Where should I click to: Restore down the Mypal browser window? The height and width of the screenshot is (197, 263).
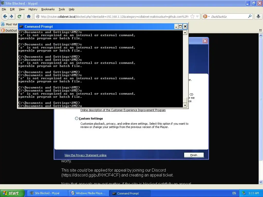click(253, 3)
